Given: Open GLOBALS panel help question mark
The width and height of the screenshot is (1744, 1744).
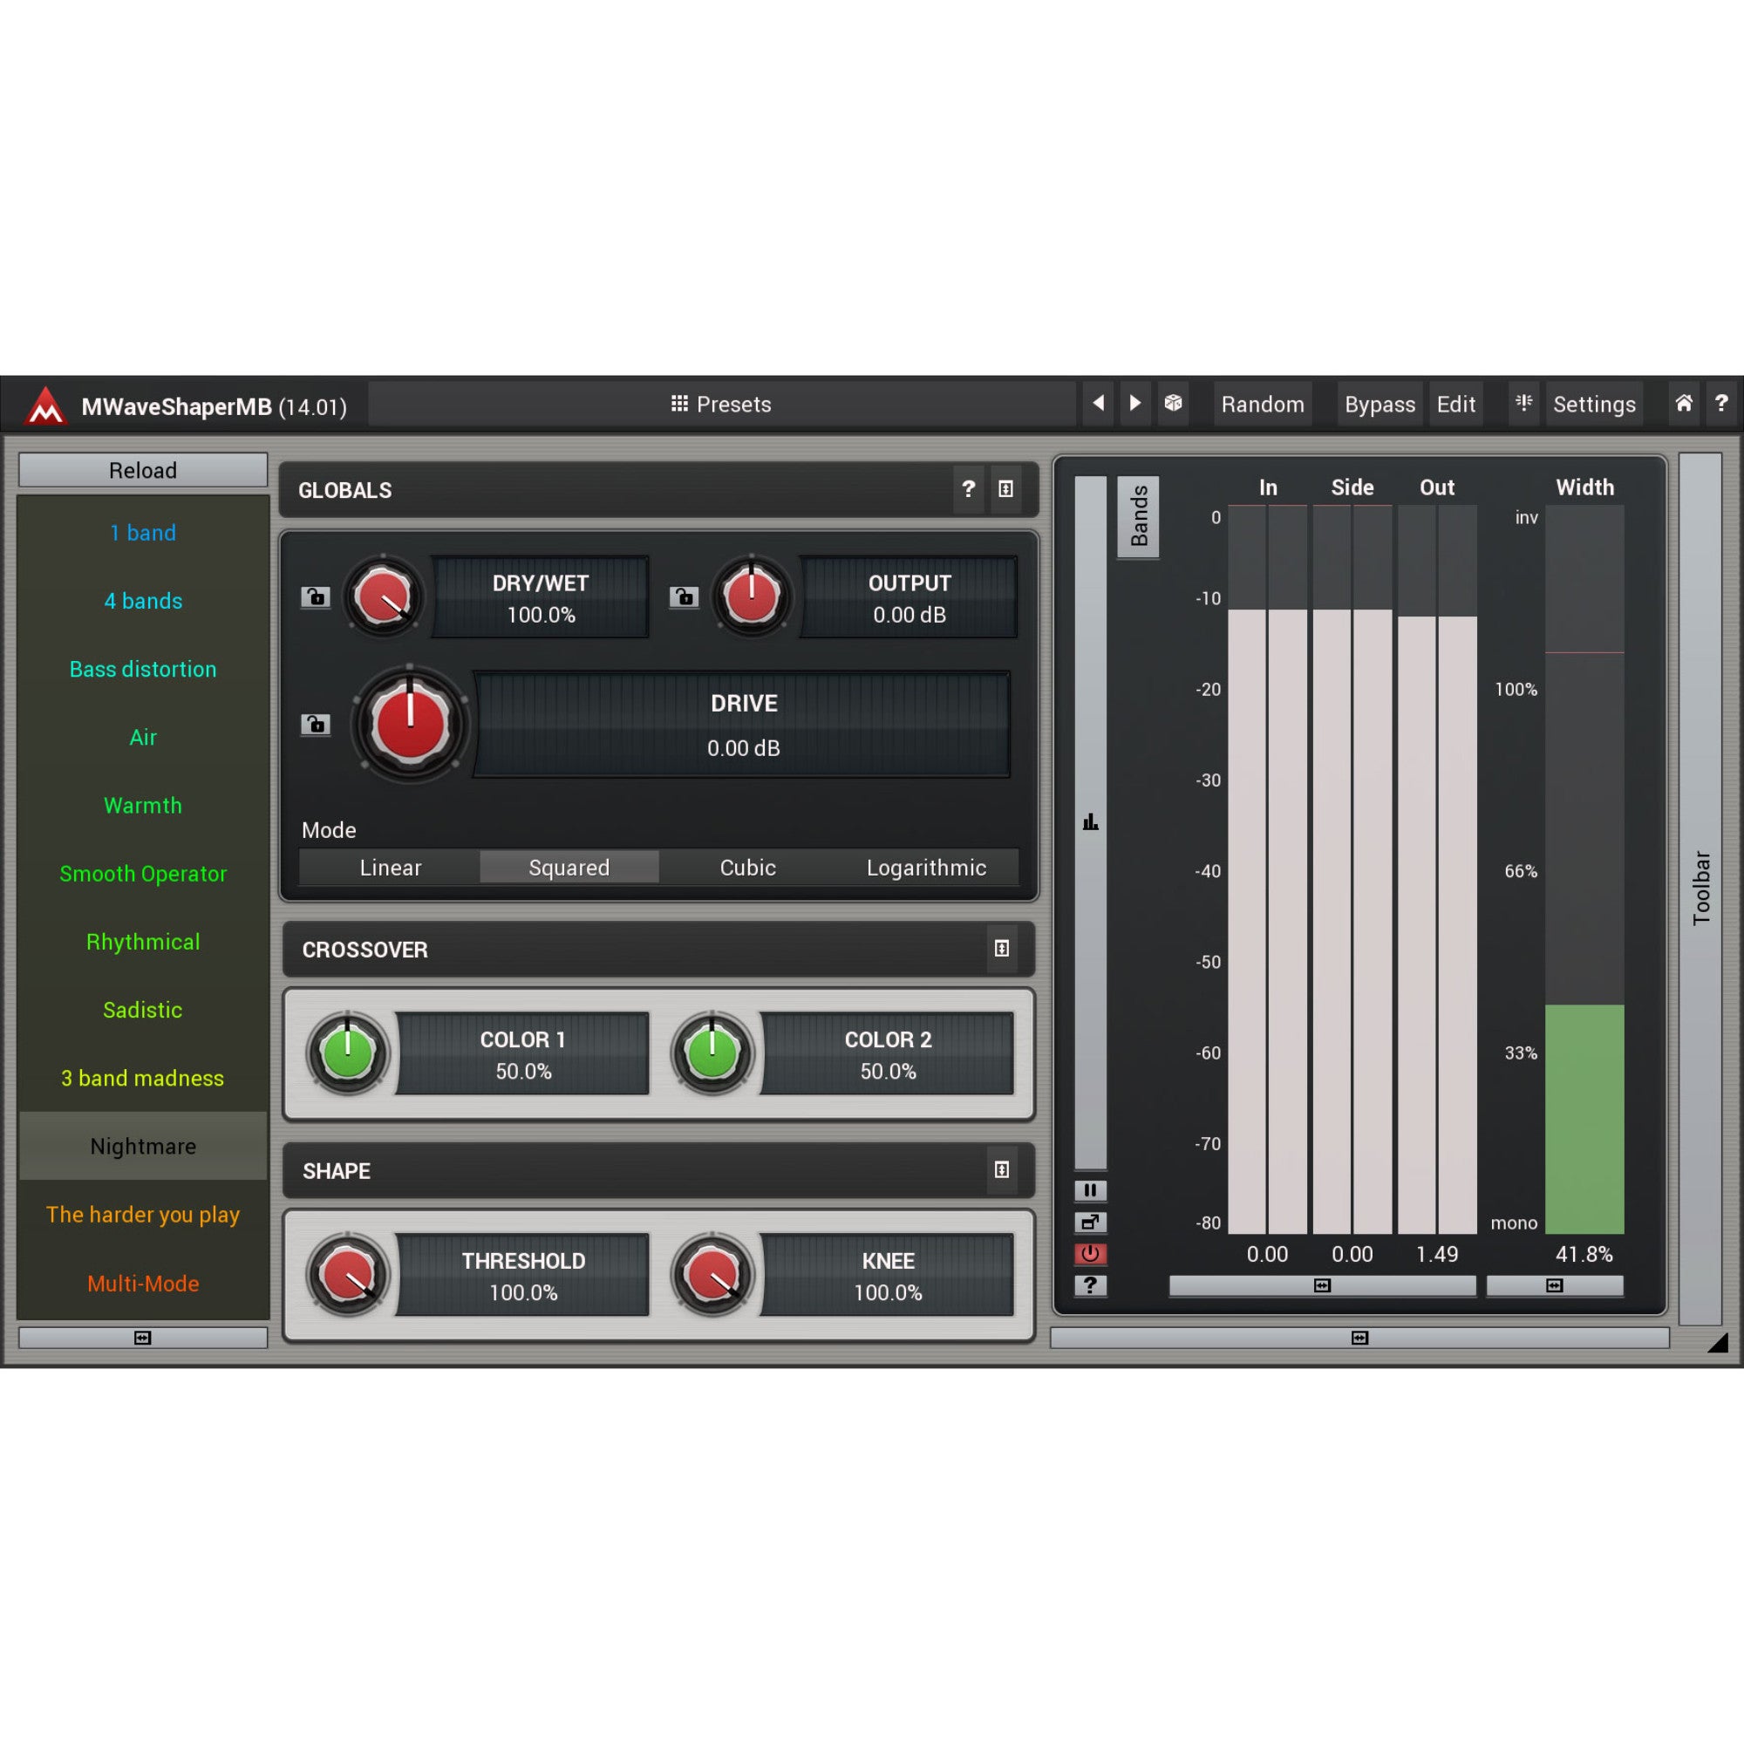Looking at the screenshot, I should tap(969, 489).
